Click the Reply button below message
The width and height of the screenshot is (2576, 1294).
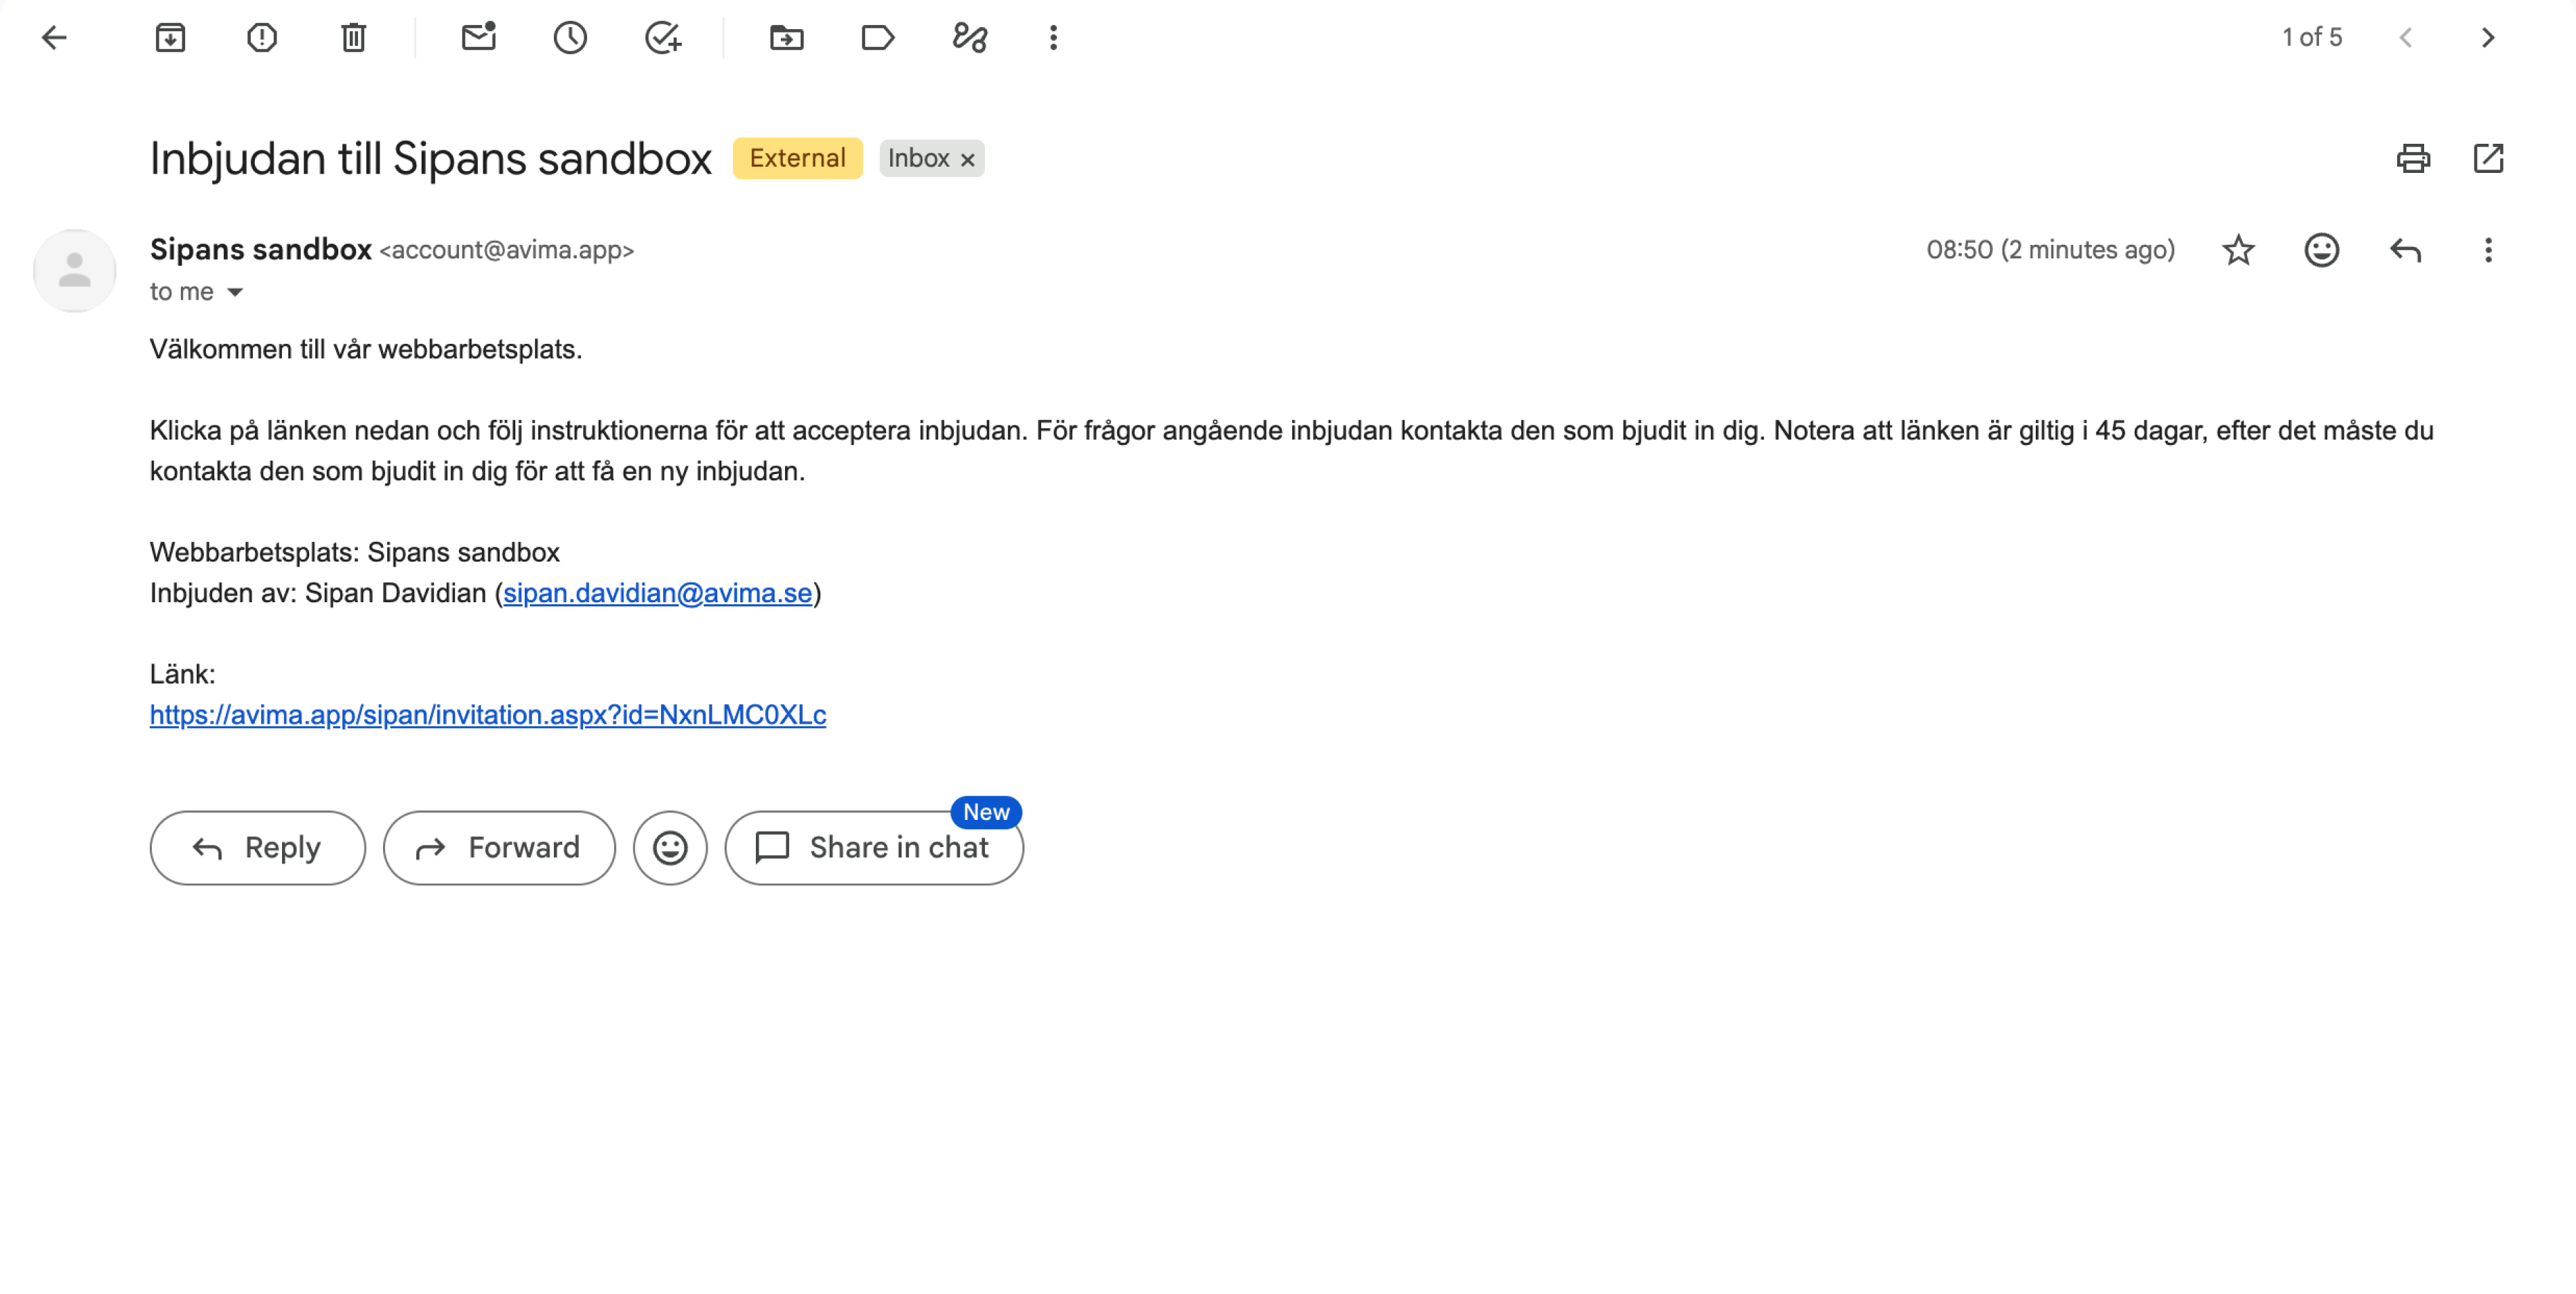coord(257,848)
